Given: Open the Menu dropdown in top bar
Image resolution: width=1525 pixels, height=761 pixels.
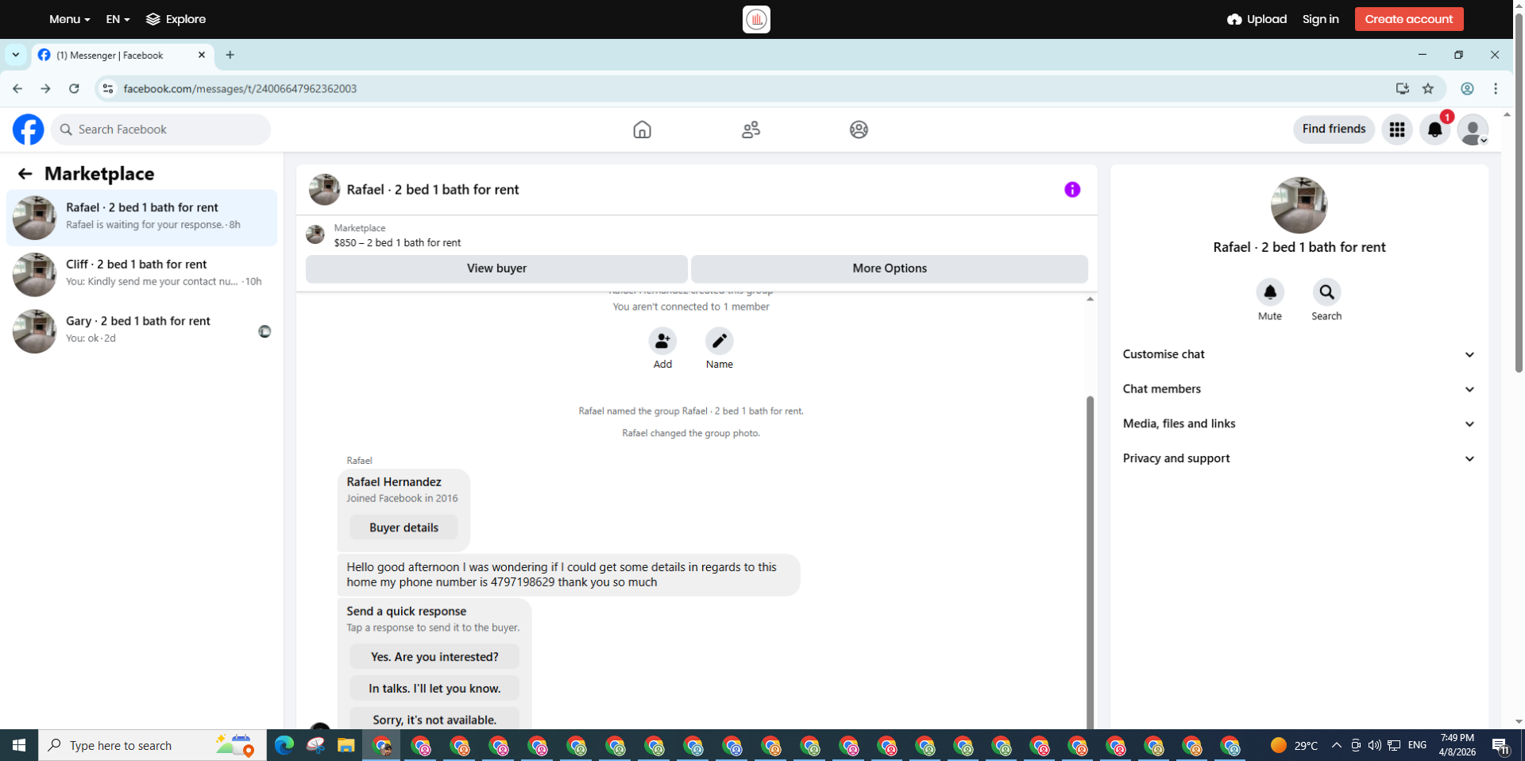Looking at the screenshot, I should (69, 19).
